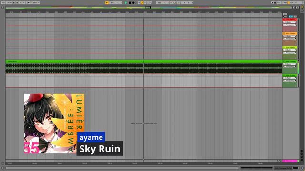Viewport: 305px width, 171px height.
Task: Toggle the blue Lock Envelopes button
Action: (291, 17)
